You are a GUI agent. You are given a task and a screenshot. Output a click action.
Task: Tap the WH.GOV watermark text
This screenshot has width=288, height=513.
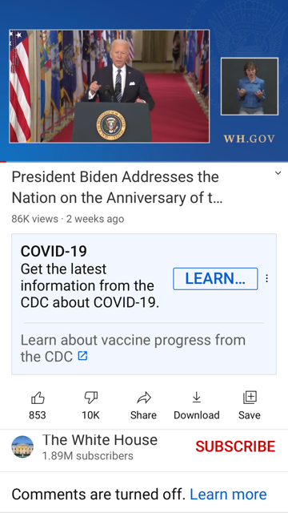point(250,139)
